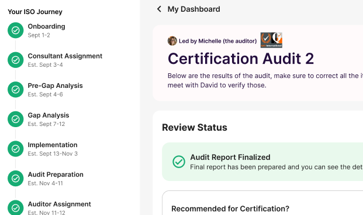Viewport: 363px width, 215px height.
Task: Click the Pre-Gap Analysis green check icon
Action: point(16,90)
